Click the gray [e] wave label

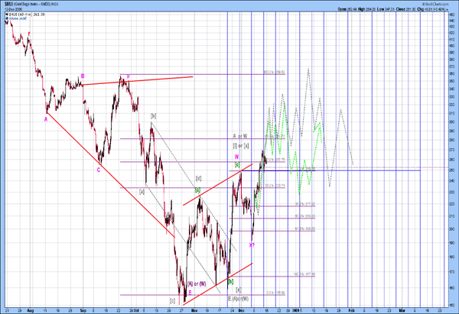point(239,290)
